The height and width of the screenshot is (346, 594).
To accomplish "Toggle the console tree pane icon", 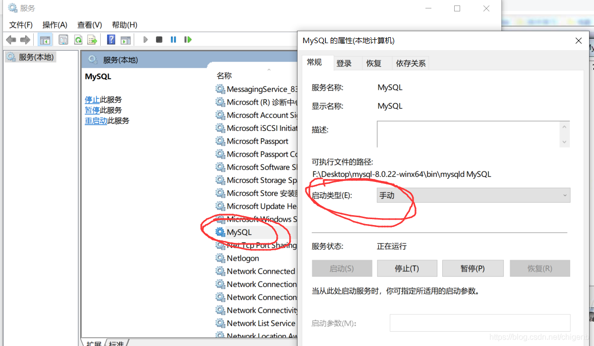I will coord(45,39).
